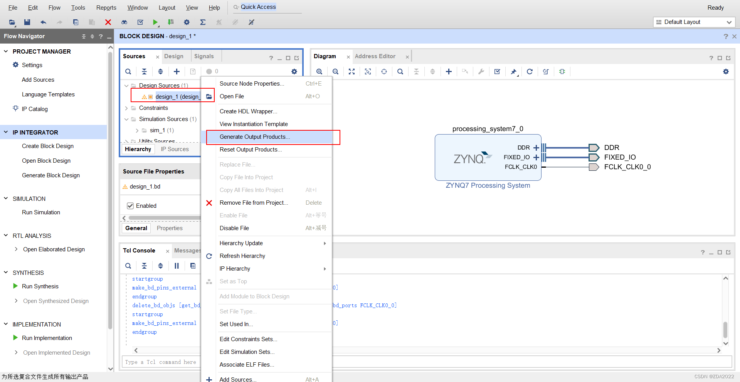The height and width of the screenshot is (382, 740).
Task: Collapse the IP INTEGRATOR section
Action: [x=6, y=132]
